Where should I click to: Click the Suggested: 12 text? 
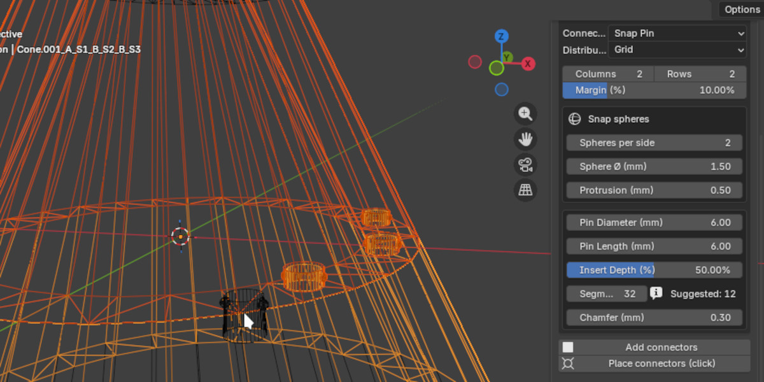[703, 294]
